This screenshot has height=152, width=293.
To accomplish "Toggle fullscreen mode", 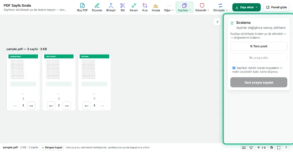I will pos(279,148).
